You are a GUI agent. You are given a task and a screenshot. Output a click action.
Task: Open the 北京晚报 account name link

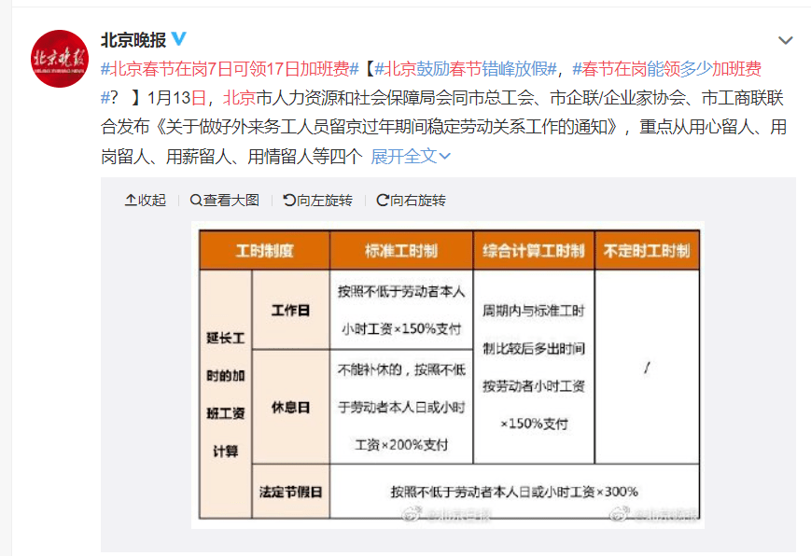click(x=133, y=40)
